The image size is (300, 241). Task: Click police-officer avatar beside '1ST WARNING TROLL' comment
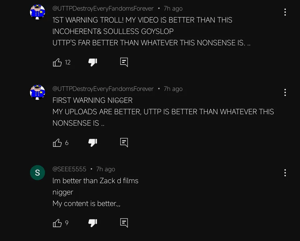tap(37, 12)
